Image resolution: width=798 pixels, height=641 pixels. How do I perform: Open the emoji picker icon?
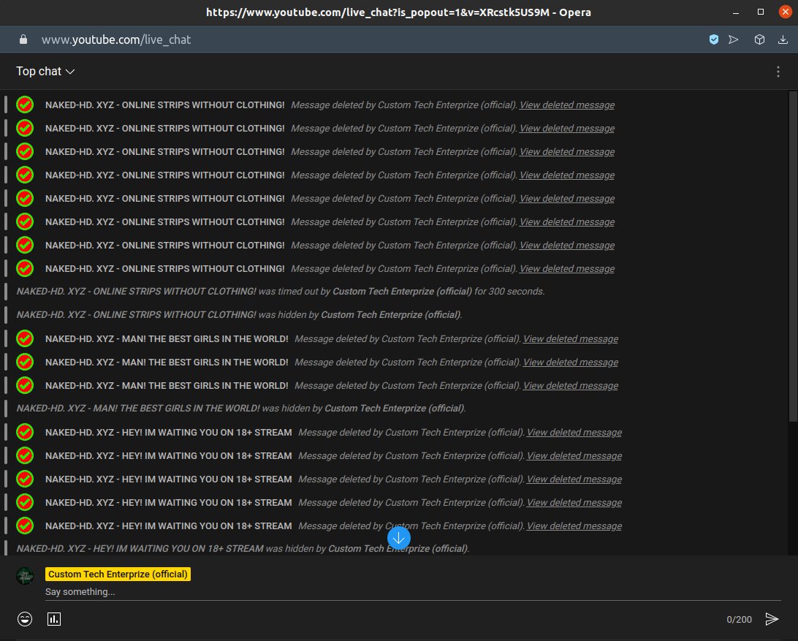click(24, 619)
